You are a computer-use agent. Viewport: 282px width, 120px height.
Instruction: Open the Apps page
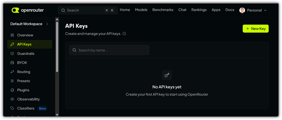pos(216,10)
